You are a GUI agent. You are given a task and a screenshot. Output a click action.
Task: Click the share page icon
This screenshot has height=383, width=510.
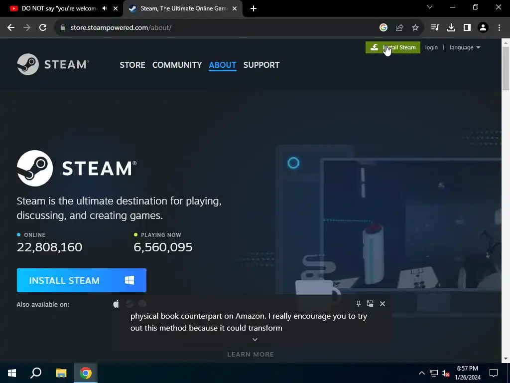(x=399, y=28)
